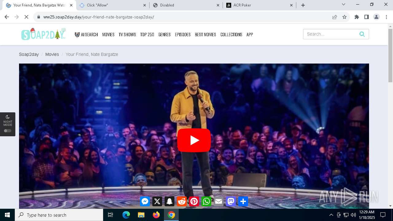Close the Your Friend, Nate Bargatze tab
This screenshot has height=221, width=393.
click(71, 5)
